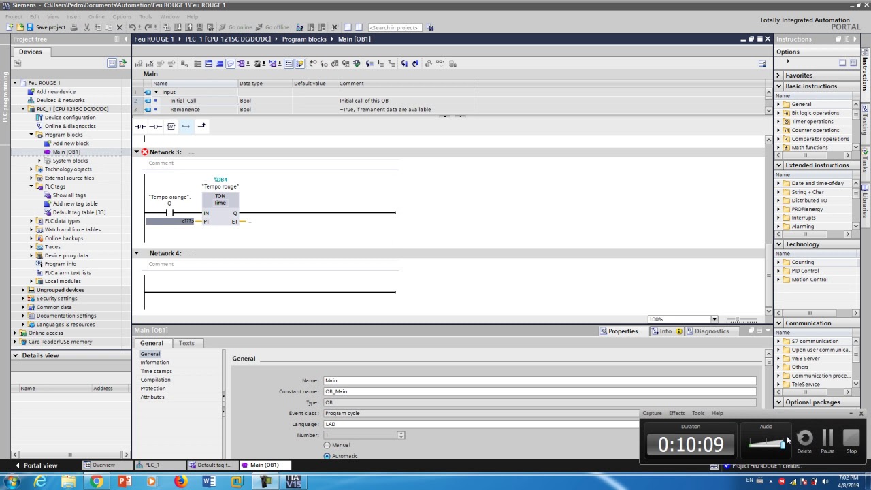Screen dimensions: 871x490
Task: Stop the screen recording
Action: [x=851, y=441]
